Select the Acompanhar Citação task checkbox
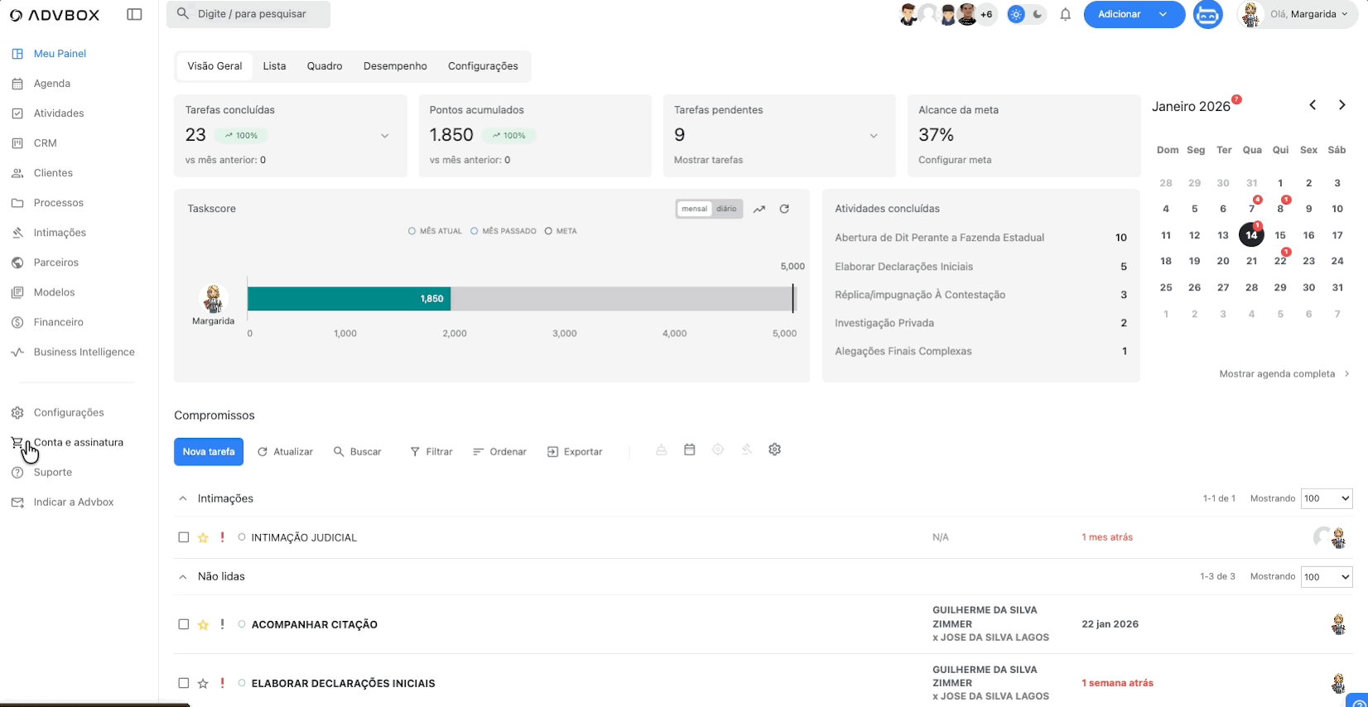Image resolution: width=1368 pixels, height=707 pixels. (184, 624)
